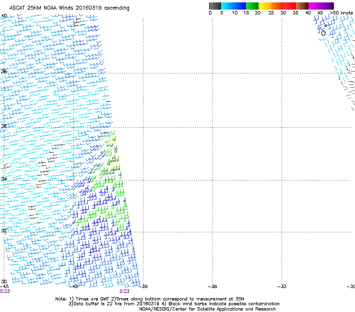Image resolution: width=355 pixels, height=312 pixels.
Task: Select the magenta 40-45 knots legend color segment
Action: click(x=315, y=6)
